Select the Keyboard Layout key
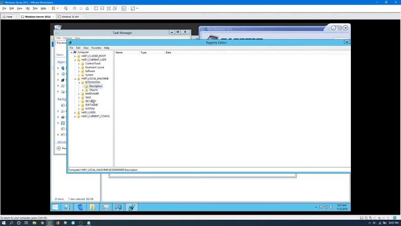 (95, 67)
